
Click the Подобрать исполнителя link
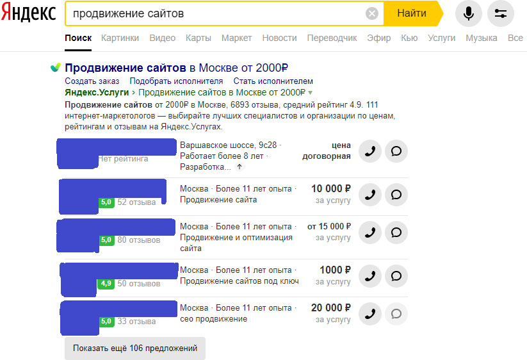[176, 81]
